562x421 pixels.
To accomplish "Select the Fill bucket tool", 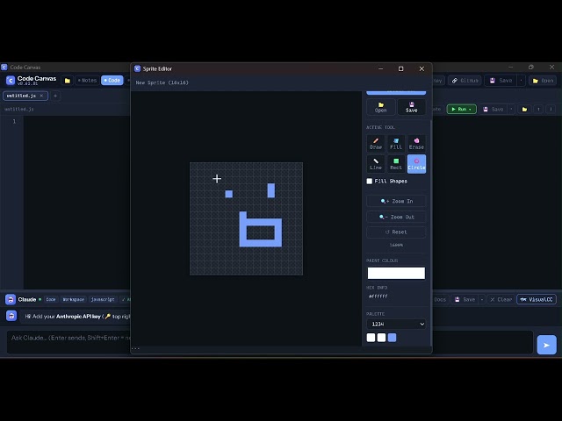I will click(x=396, y=144).
